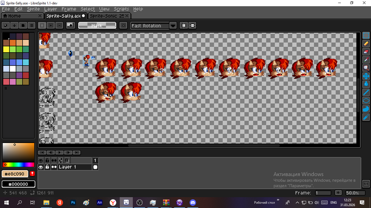Open the Select menu

87,9
